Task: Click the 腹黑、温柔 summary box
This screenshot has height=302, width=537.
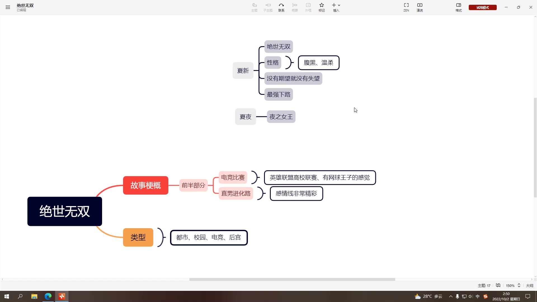Action: coord(319,63)
